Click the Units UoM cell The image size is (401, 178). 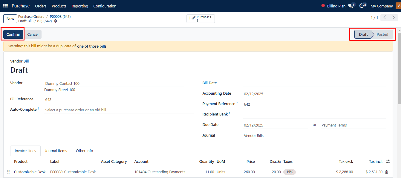pyautogui.click(x=221, y=172)
